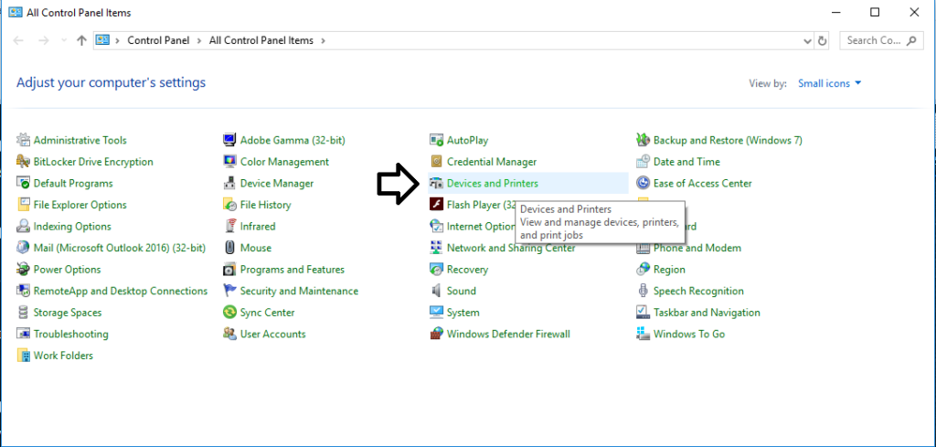
Task: Open the RemoteApp and Desktop Connections link
Action: coord(121,291)
